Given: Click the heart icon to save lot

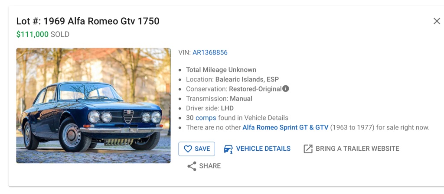Looking at the screenshot, I should [x=188, y=149].
